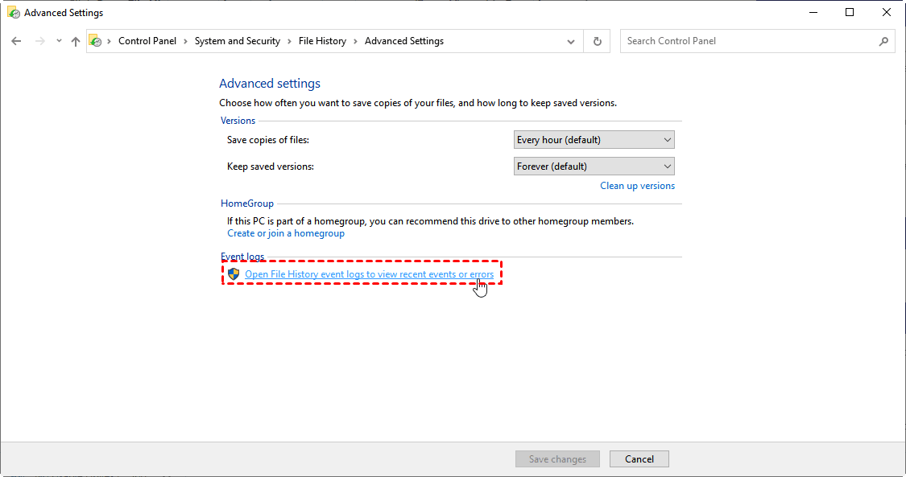Open the Save copies of files dropdown
Screen dimensions: 906x477
pyautogui.click(x=594, y=140)
